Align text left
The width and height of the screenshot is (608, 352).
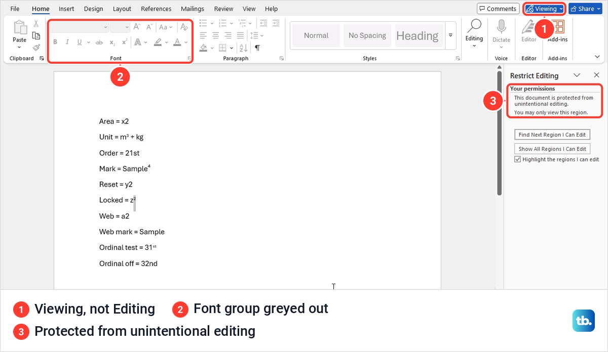click(x=203, y=35)
